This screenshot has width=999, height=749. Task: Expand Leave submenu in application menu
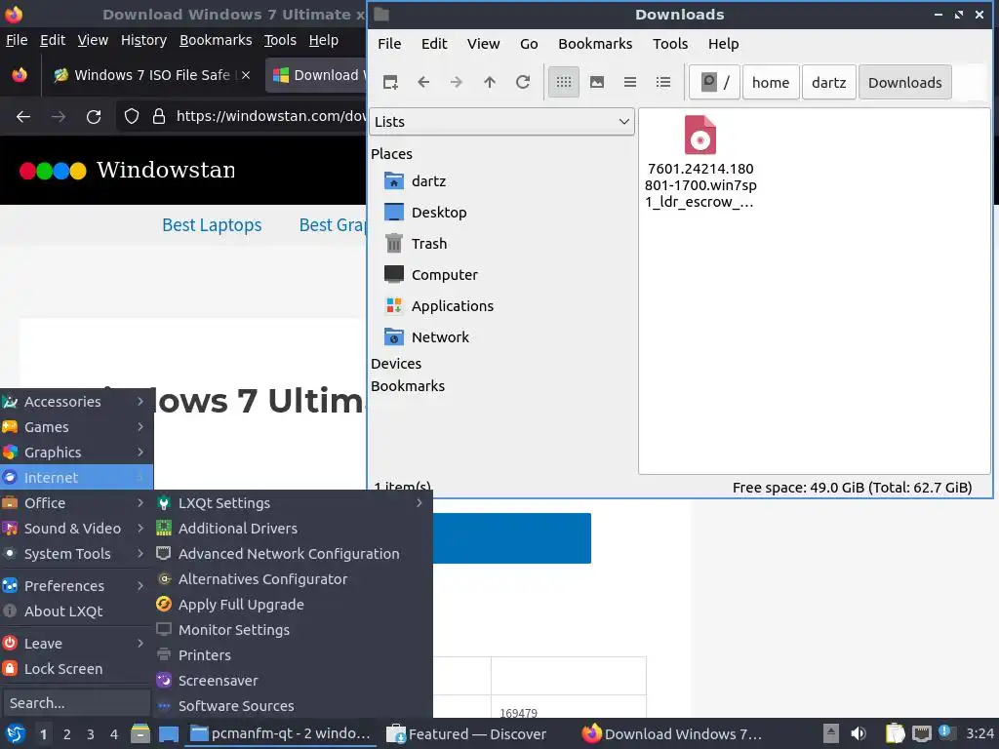tap(76, 644)
